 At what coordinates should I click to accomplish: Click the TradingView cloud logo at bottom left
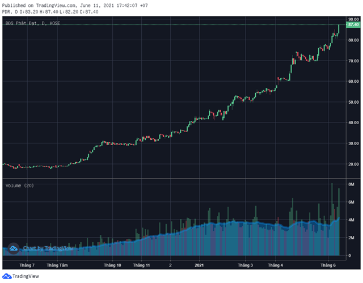point(7,276)
